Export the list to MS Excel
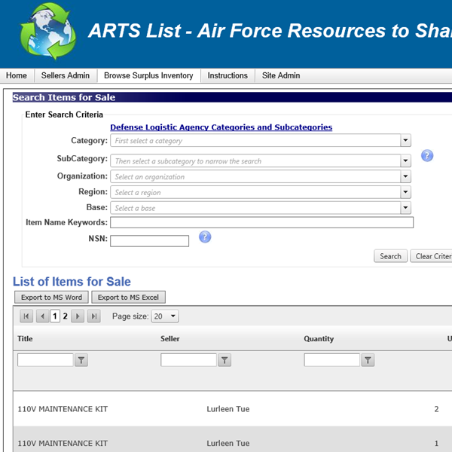Screen dimensions: 452x452 click(x=128, y=298)
